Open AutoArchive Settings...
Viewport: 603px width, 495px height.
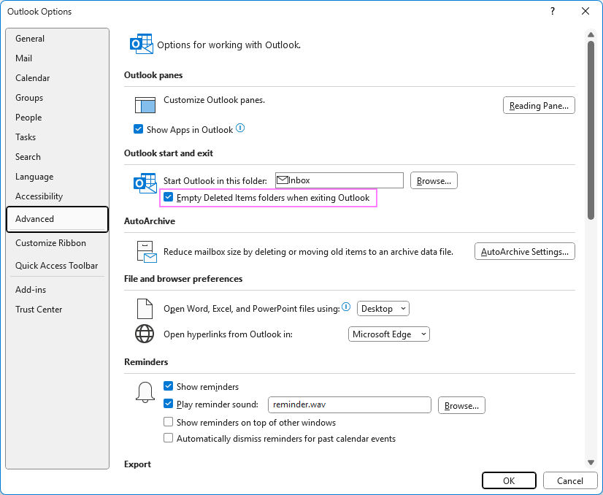tap(525, 252)
